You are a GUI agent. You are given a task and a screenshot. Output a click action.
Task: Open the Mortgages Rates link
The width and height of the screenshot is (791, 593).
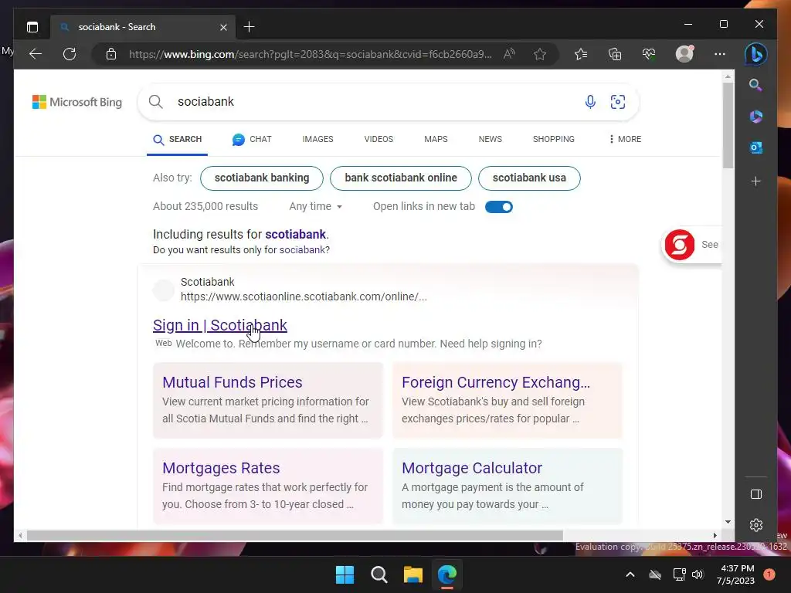[x=221, y=468]
